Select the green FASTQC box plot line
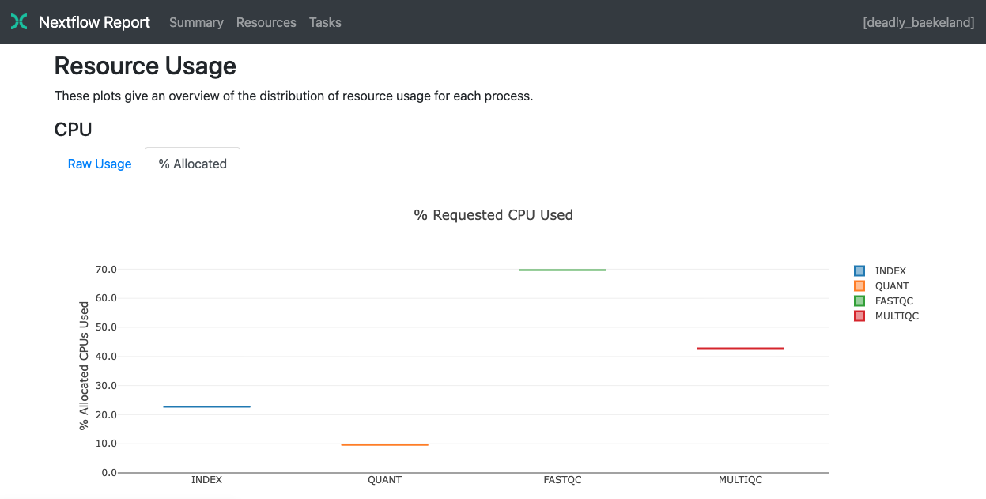 point(562,270)
